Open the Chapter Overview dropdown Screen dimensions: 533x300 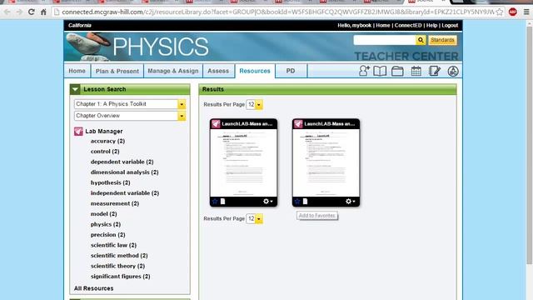(x=130, y=116)
